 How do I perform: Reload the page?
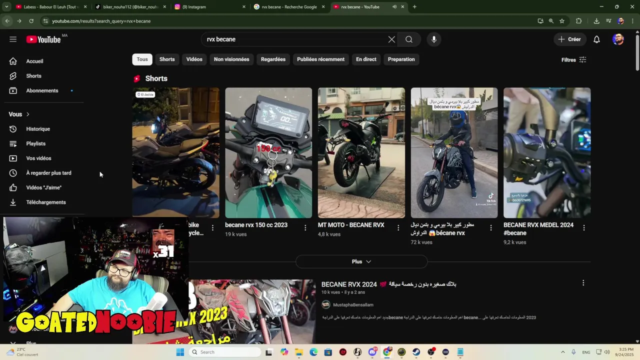click(31, 21)
